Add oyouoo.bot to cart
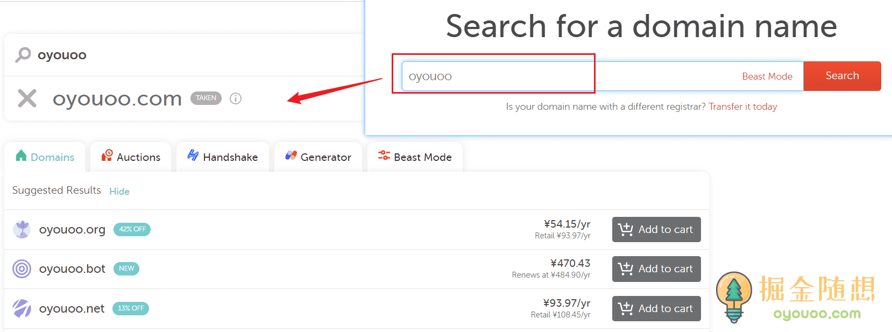892x332 pixels. click(x=656, y=269)
